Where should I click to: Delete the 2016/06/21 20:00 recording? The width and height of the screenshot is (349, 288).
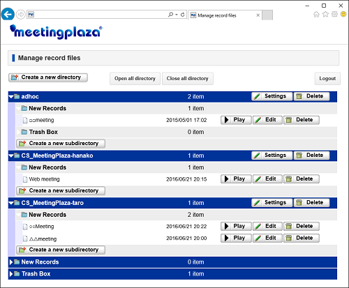tap(302, 238)
